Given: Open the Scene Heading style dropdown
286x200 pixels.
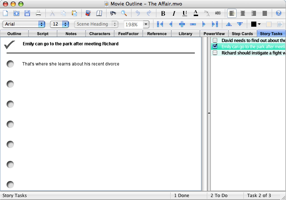Looking at the screenshot, I should click(x=96, y=24).
